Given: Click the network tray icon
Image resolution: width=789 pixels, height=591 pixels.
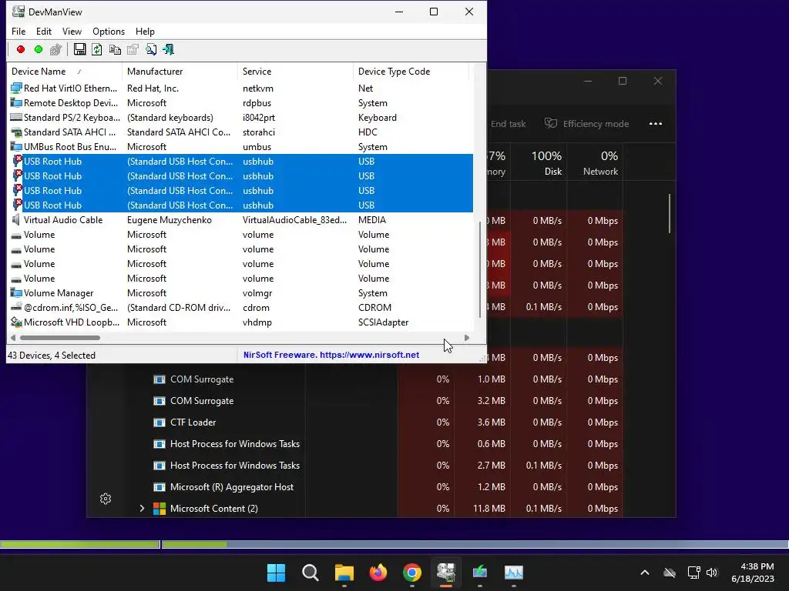Looking at the screenshot, I should pos(694,573).
